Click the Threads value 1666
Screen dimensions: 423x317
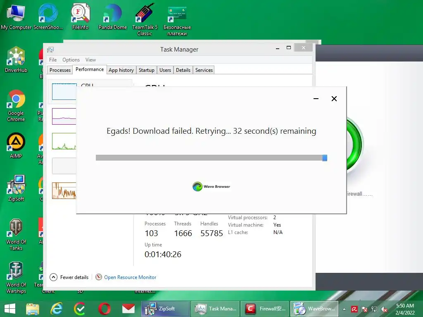(183, 233)
